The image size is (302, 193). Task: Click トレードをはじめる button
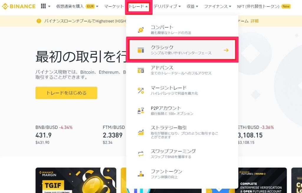pyautogui.click(x=66, y=93)
